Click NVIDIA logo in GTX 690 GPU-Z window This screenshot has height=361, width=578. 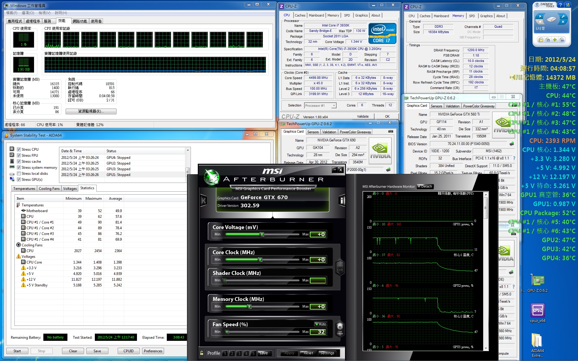click(x=380, y=151)
